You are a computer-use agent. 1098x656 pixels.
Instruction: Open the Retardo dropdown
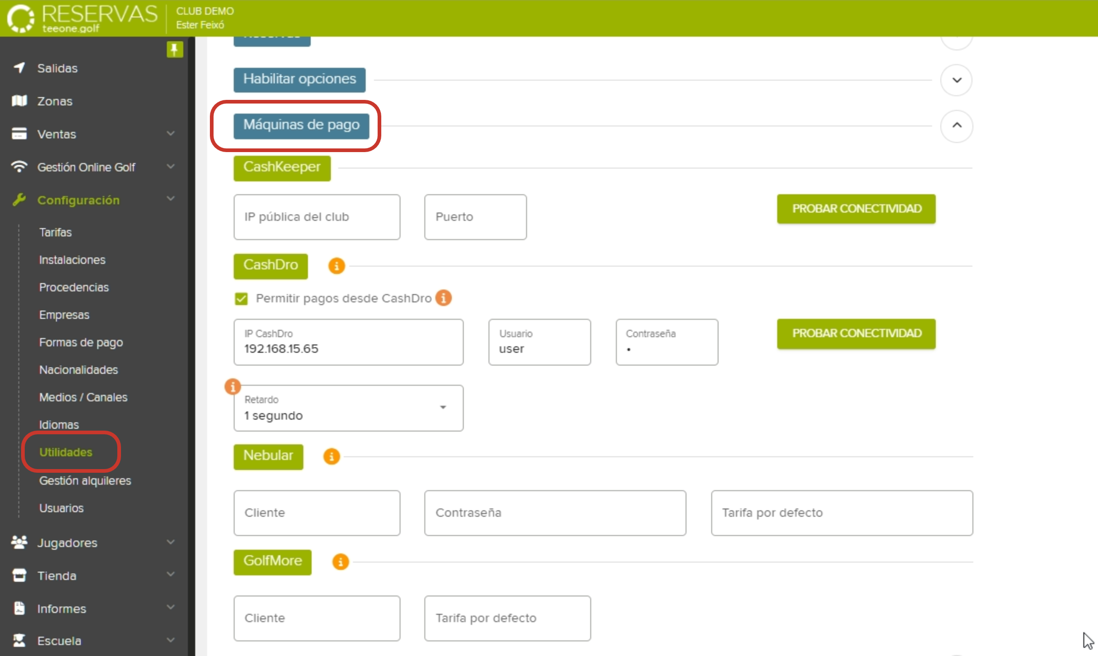tap(348, 408)
